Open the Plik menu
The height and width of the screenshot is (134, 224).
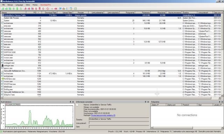pos(3,5)
